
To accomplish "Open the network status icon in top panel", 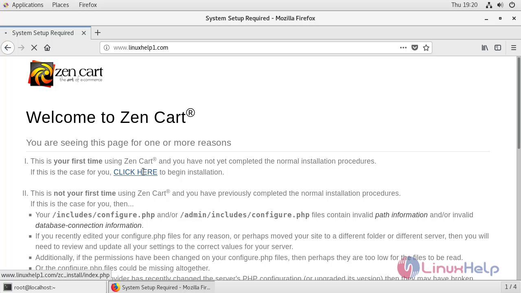I will pyautogui.click(x=489, y=5).
